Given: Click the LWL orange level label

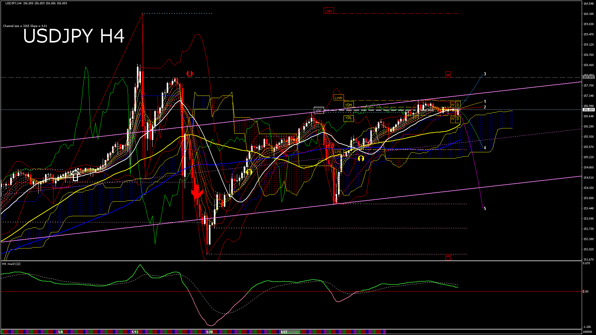Looking at the screenshot, I should tap(338, 152).
